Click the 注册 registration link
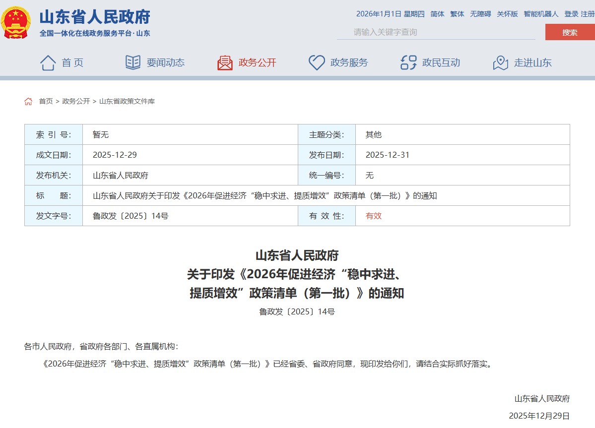 587,14
